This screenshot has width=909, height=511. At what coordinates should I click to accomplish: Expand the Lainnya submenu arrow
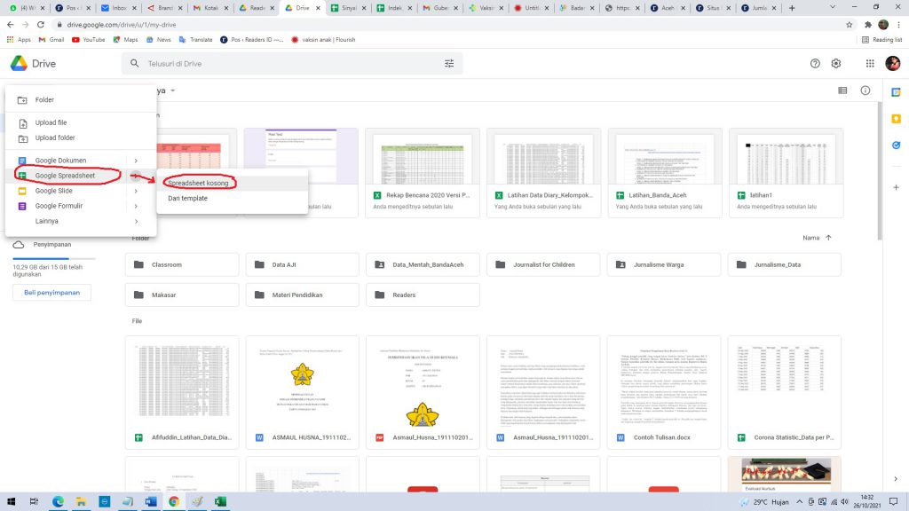point(136,221)
